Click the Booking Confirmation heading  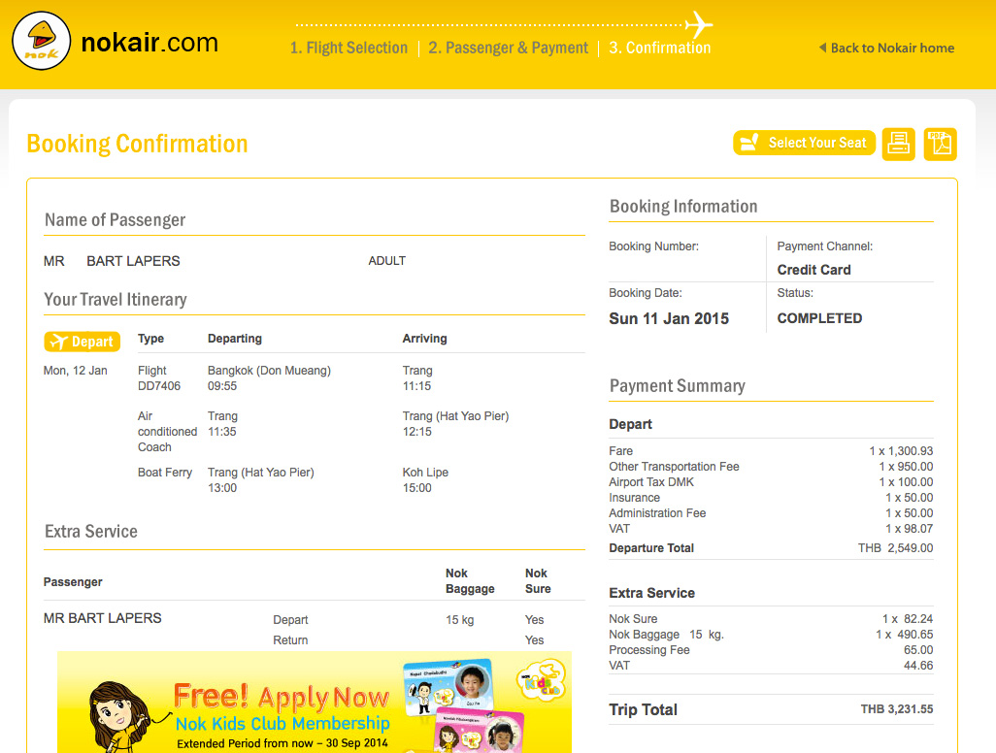(137, 144)
